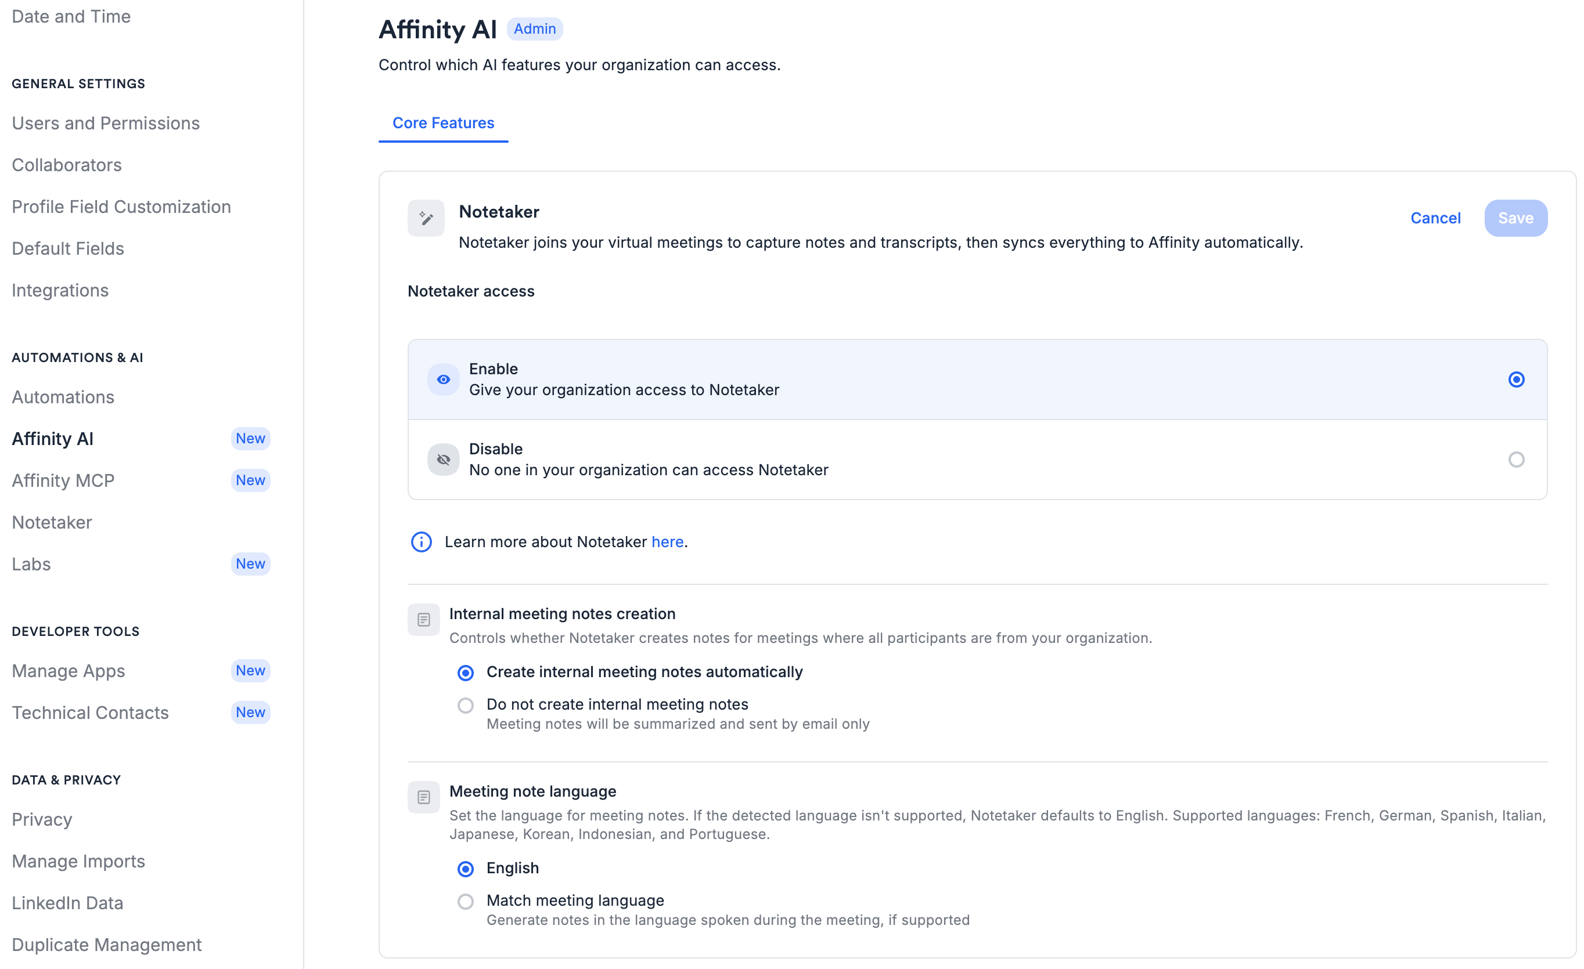Click the New badge beside sidebar Affinity AI
Screen dimensions: 1584x969
[x=250, y=438]
